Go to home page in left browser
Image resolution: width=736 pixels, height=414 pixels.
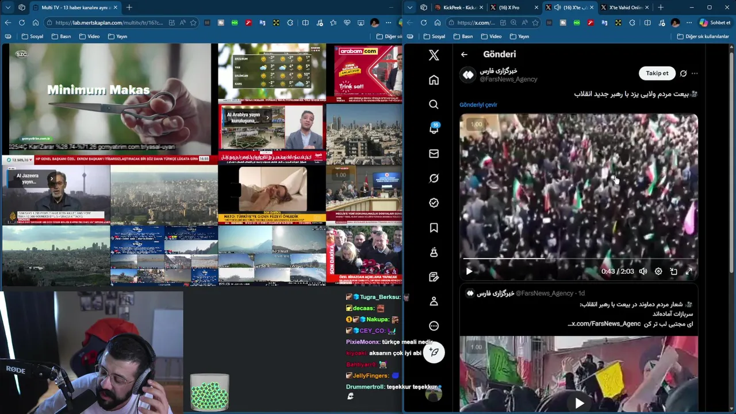click(x=35, y=22)
